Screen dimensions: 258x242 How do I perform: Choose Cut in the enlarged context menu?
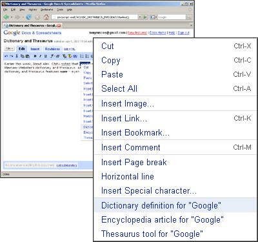point(175,46)
